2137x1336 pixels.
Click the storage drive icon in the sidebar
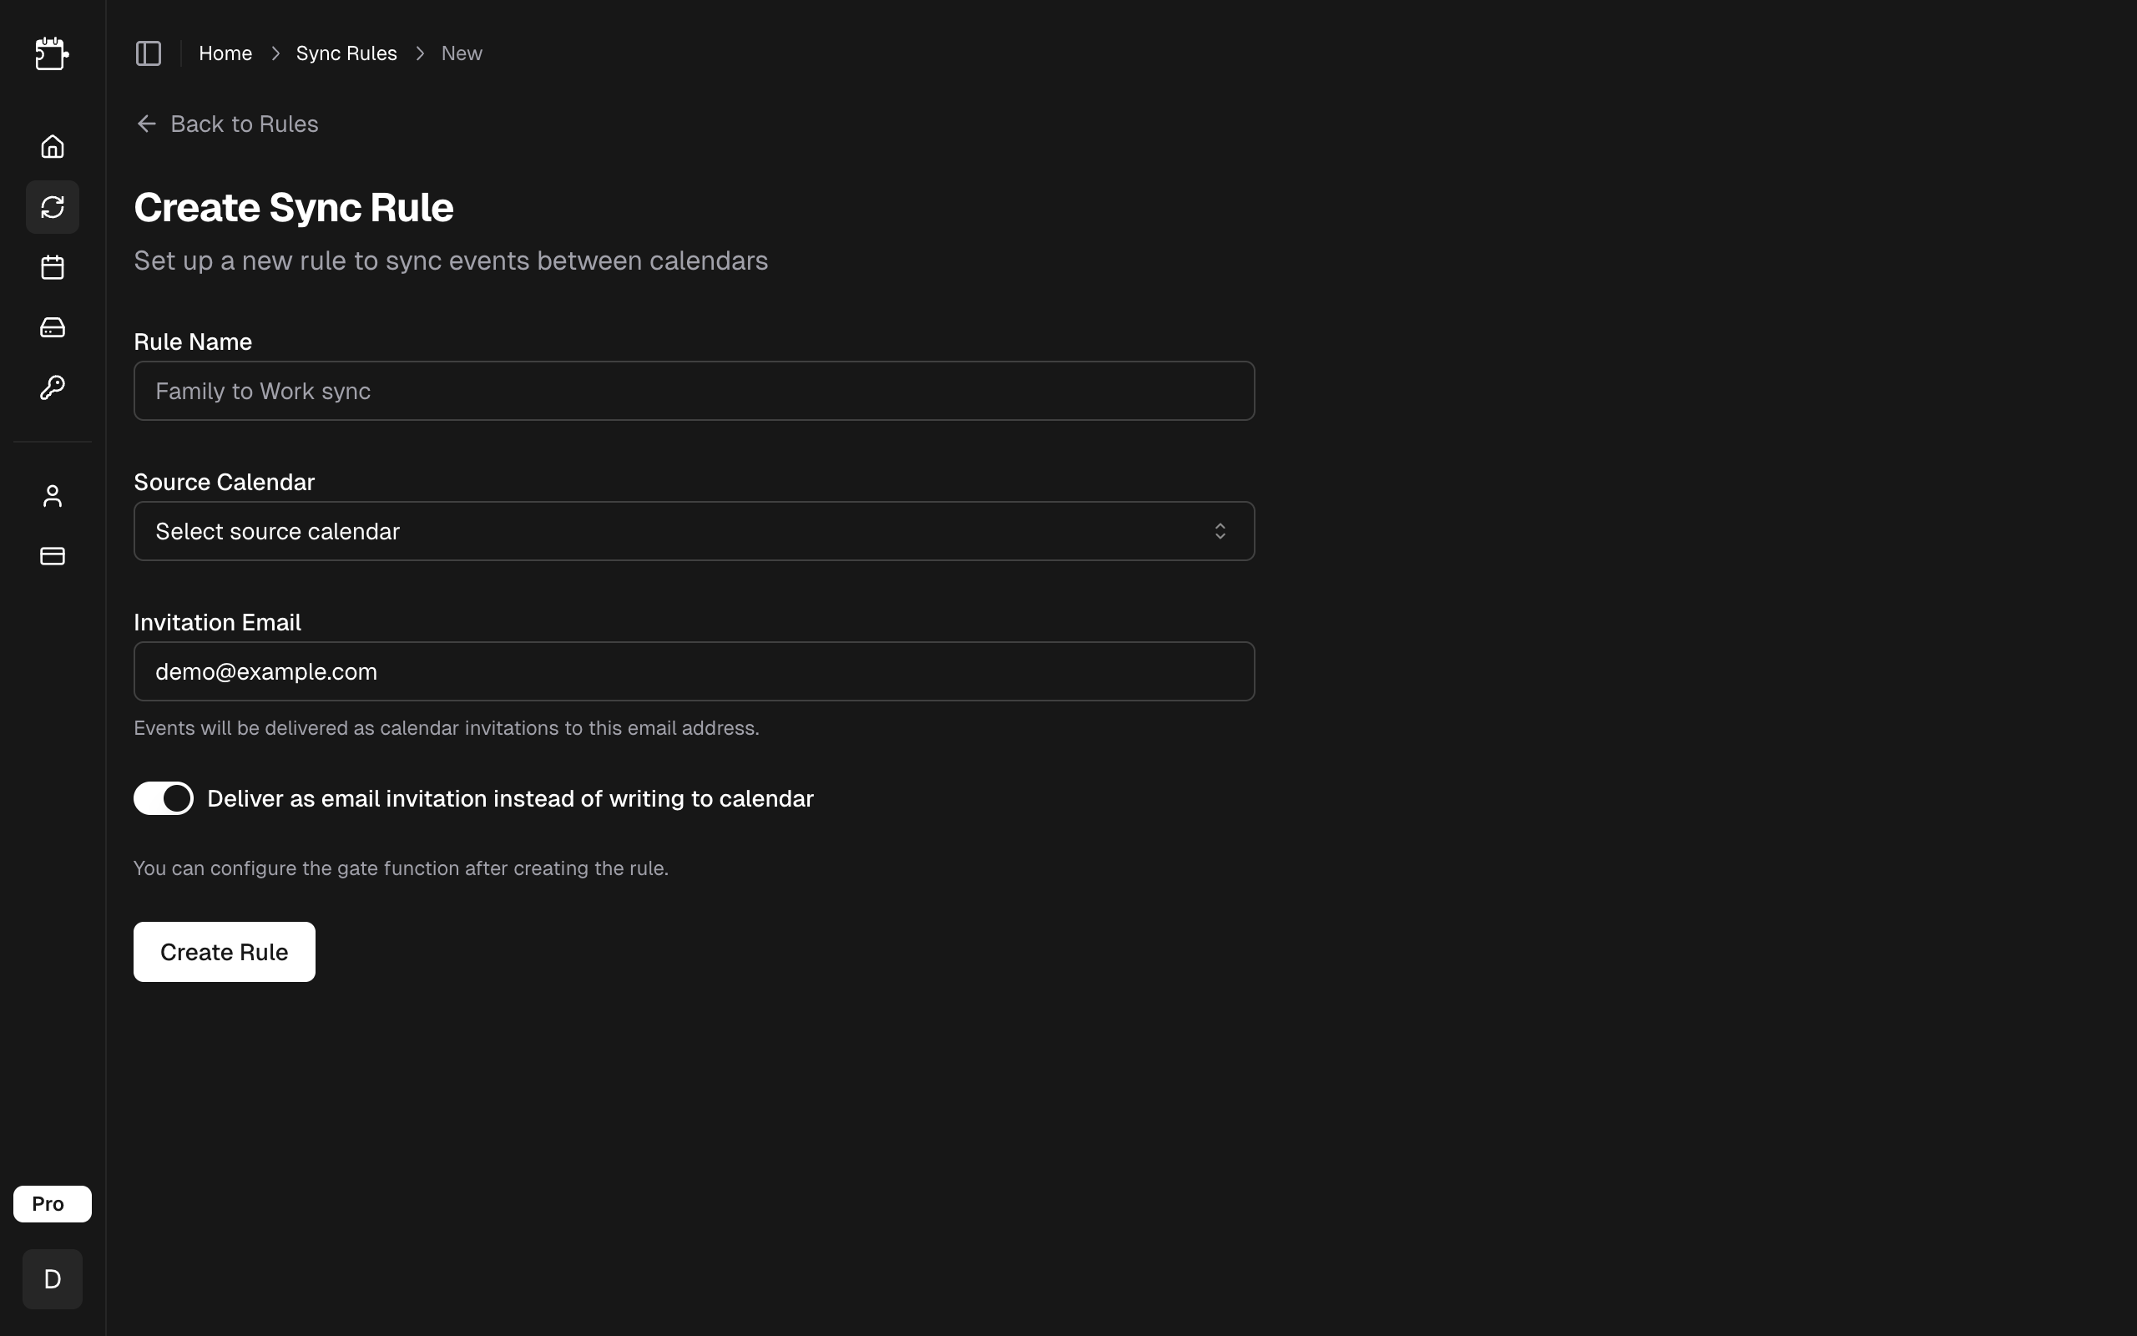pyautogui.click(x=51, y=326)
